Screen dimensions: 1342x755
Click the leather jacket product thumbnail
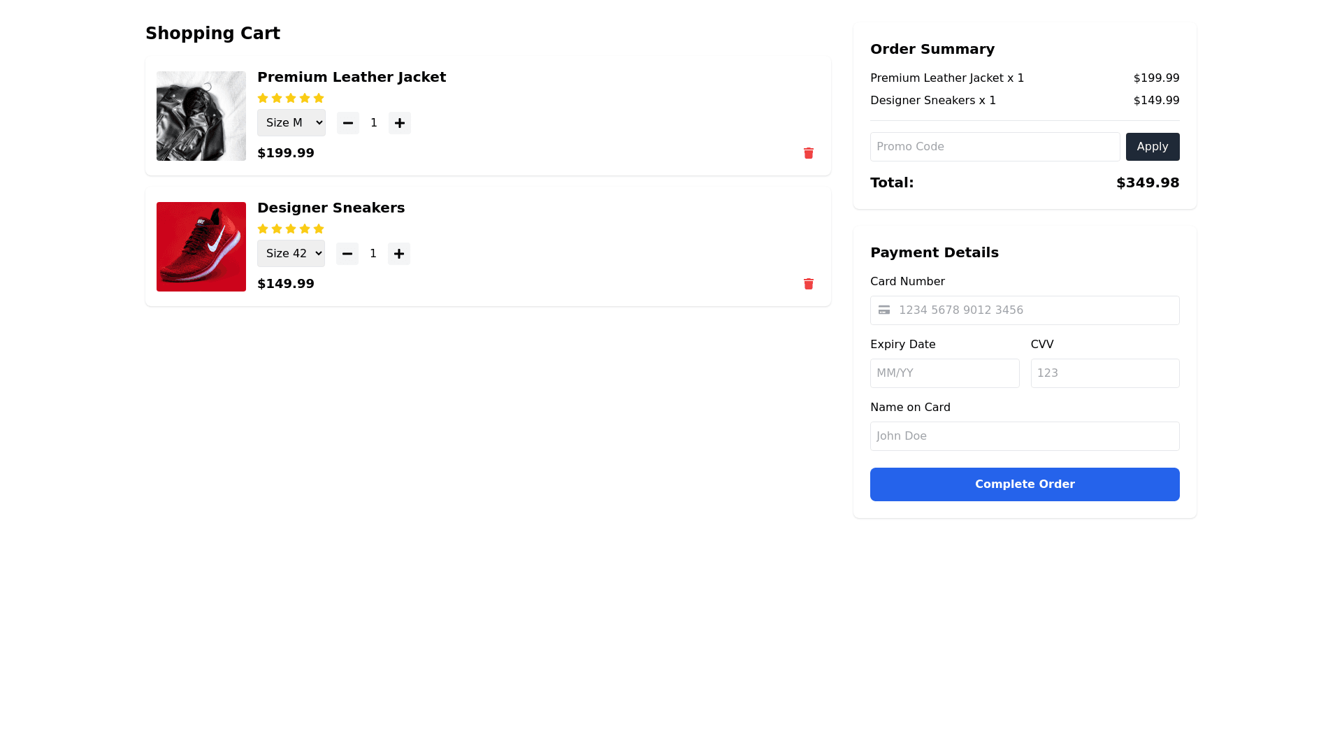(x=201, y=116)
